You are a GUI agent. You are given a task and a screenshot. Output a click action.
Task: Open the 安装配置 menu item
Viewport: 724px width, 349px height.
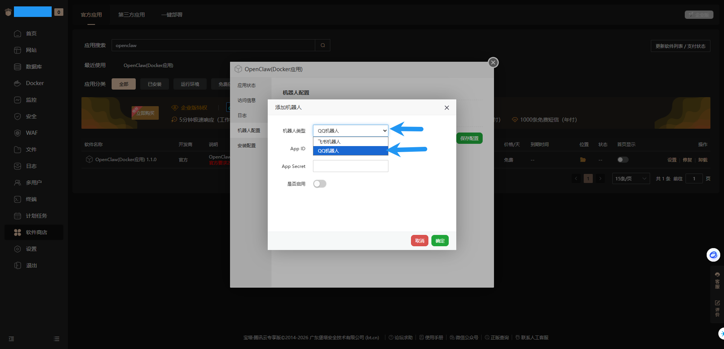pyautogui.click(x=247, y=145)
